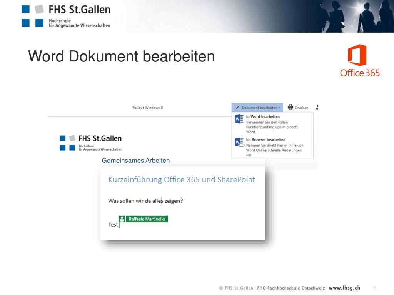The height and width of the screenshot is (295, 394).
Task: Click the Rollout Windows 8 document title
Action: pyautogui.click(x=147, y=108)
